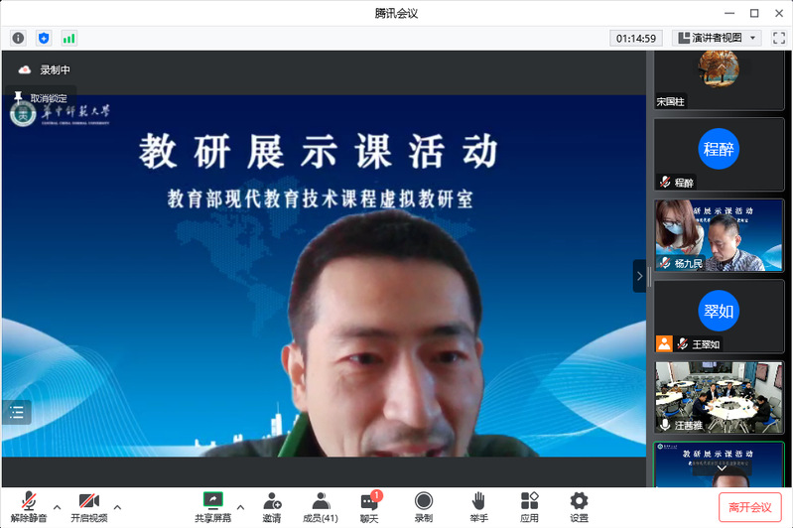Open 聊天 chat with new message
This screenshot has height=528, width=793.
pos(369,506)
